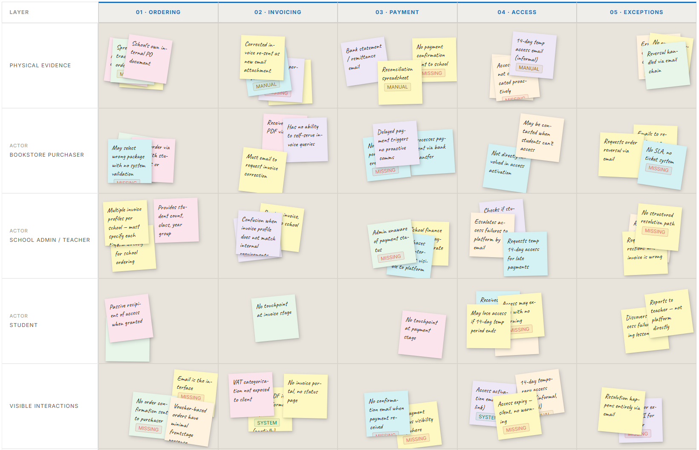The width and height of the screenshot is (699, 450).
Task: Select the "Not directly involved in access activation" note
Action: (x=507, y=169)
